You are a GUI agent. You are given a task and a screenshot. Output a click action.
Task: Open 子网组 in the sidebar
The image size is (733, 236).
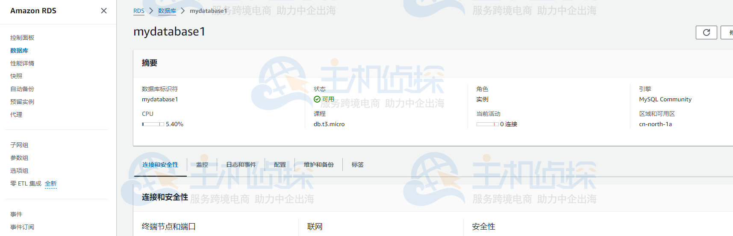click(19, 145)
